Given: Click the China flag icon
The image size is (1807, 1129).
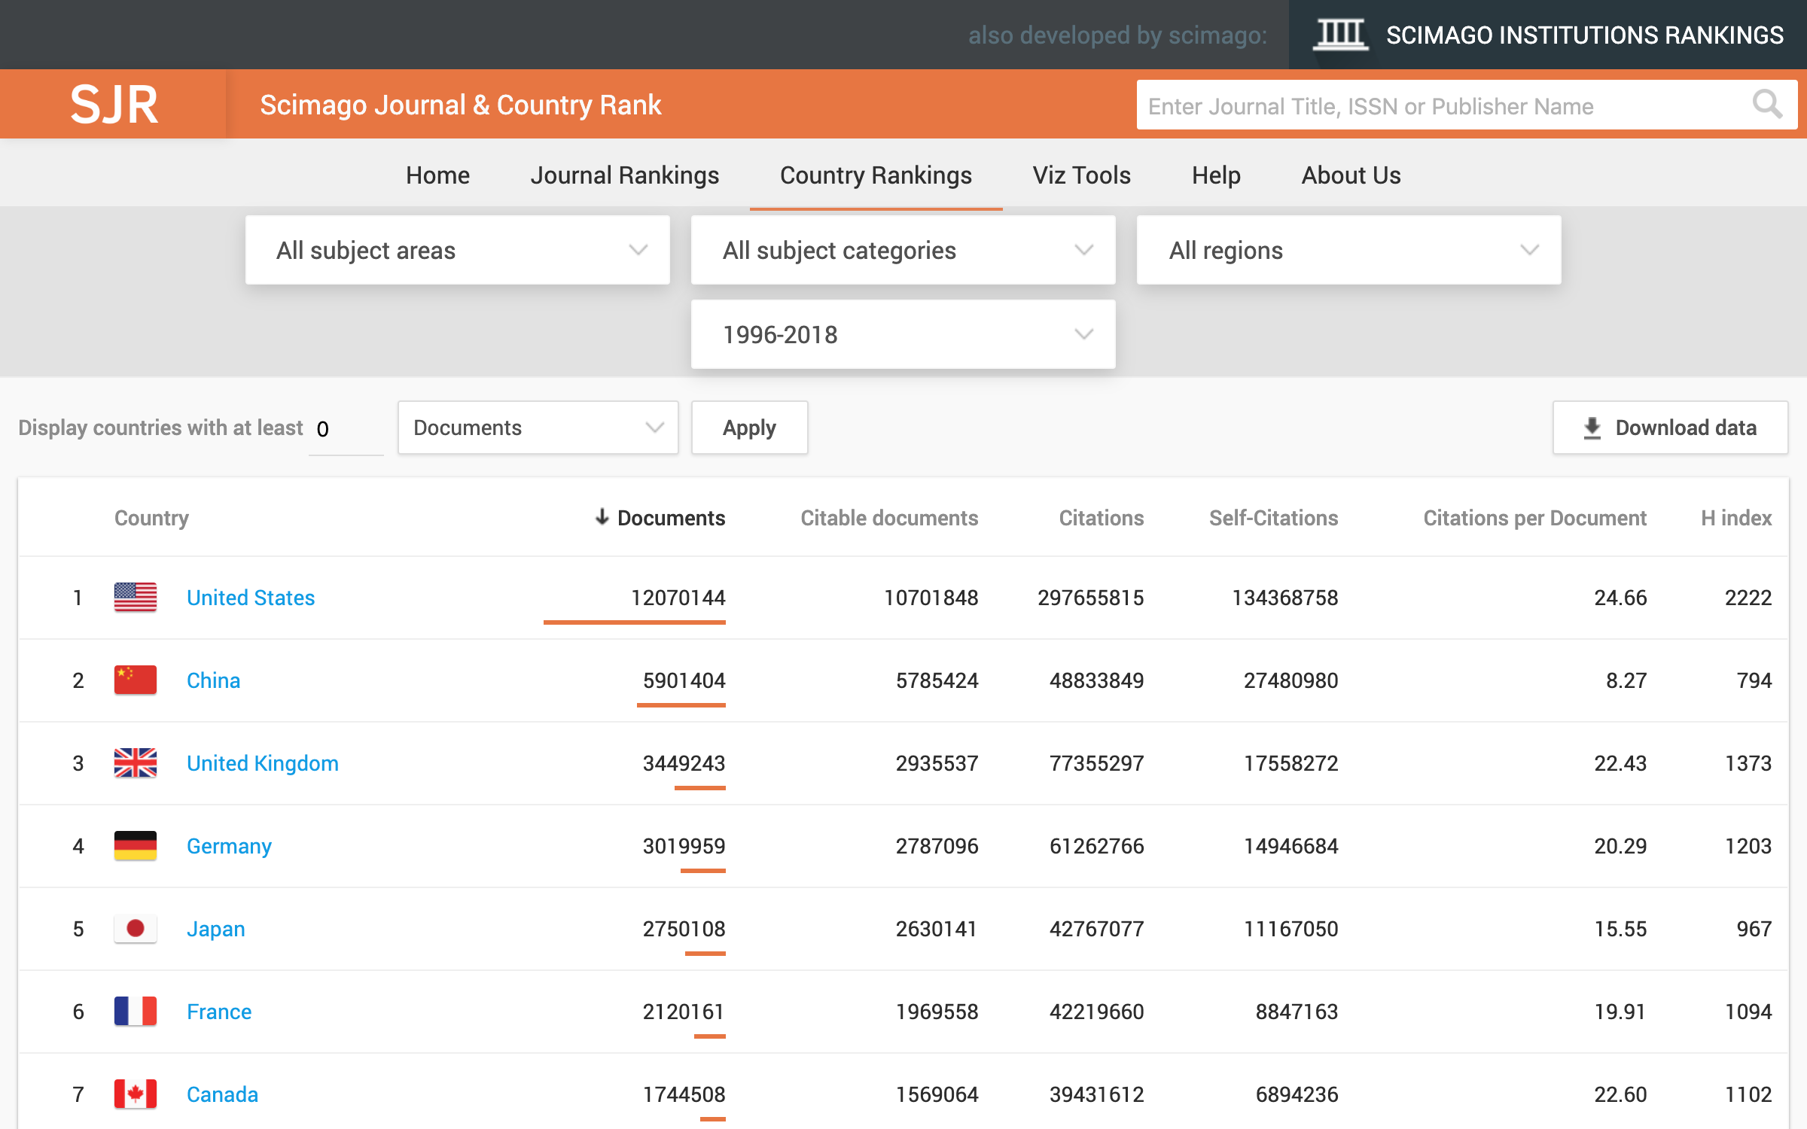Looking at the screenshot, I should click(x=136, y=680).
